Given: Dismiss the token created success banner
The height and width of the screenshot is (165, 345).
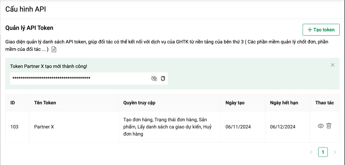Looking at the screenshot, I should pyautogui.click(x=333, y=65).
